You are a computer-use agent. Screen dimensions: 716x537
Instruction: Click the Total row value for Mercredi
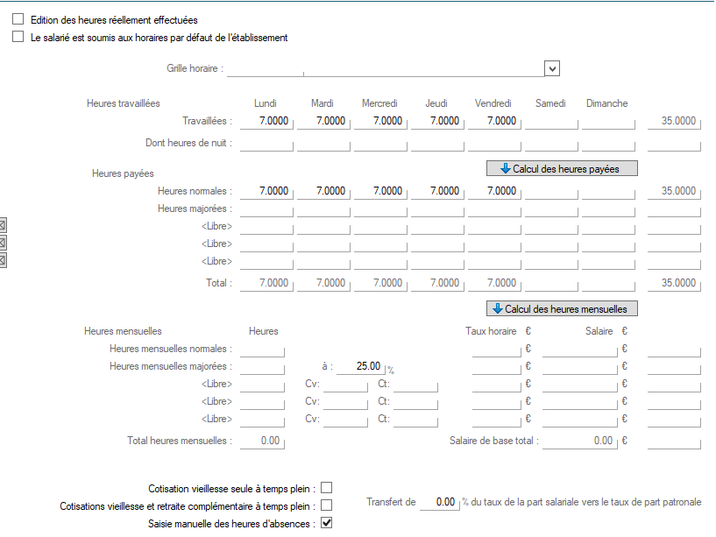tap(380, 283)
